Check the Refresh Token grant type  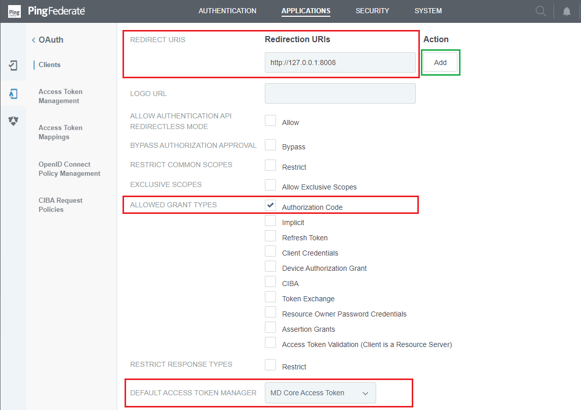click(270, 236)
